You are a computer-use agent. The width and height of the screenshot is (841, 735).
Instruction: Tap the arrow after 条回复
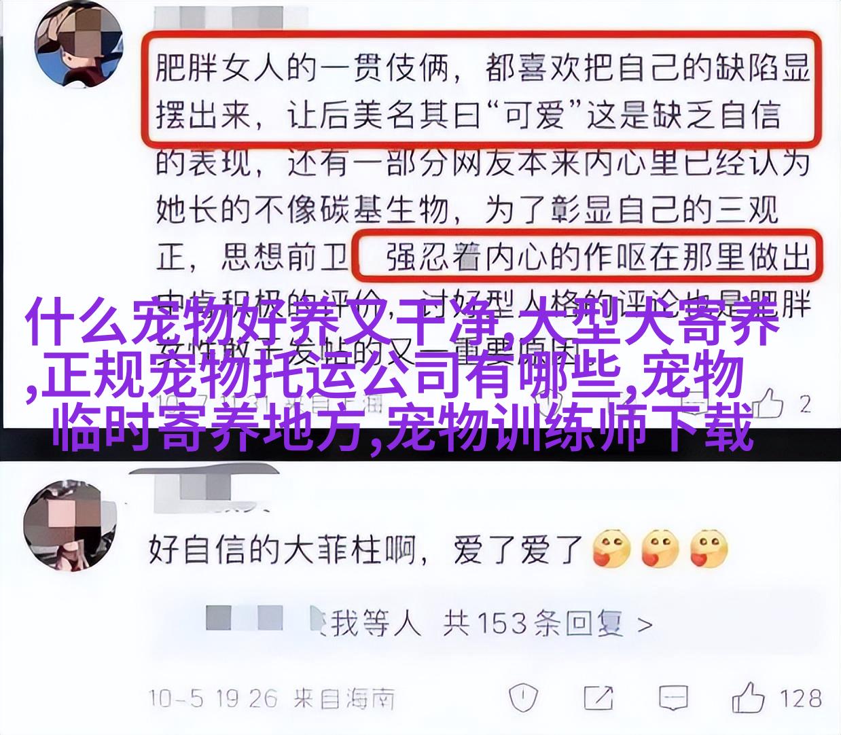tap(645, 624)
